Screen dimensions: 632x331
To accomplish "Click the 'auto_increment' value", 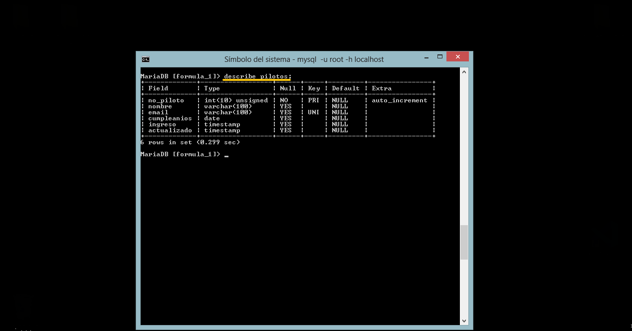I will (x=400, y=100).
